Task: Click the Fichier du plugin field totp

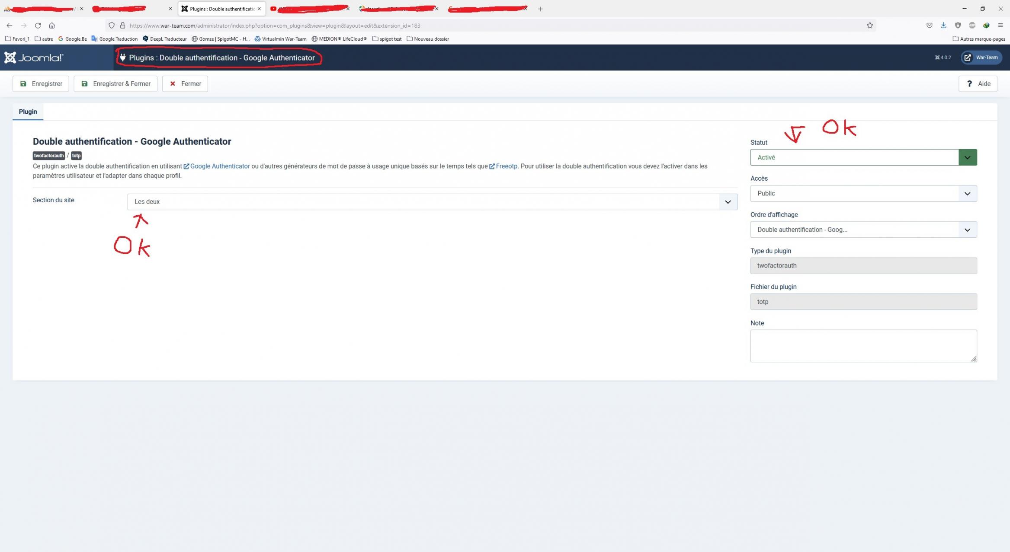Action: point(863,302)
